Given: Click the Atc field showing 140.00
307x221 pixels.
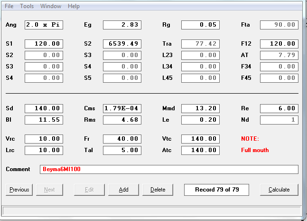Looking at the screenshot, I should coord(201,150).
